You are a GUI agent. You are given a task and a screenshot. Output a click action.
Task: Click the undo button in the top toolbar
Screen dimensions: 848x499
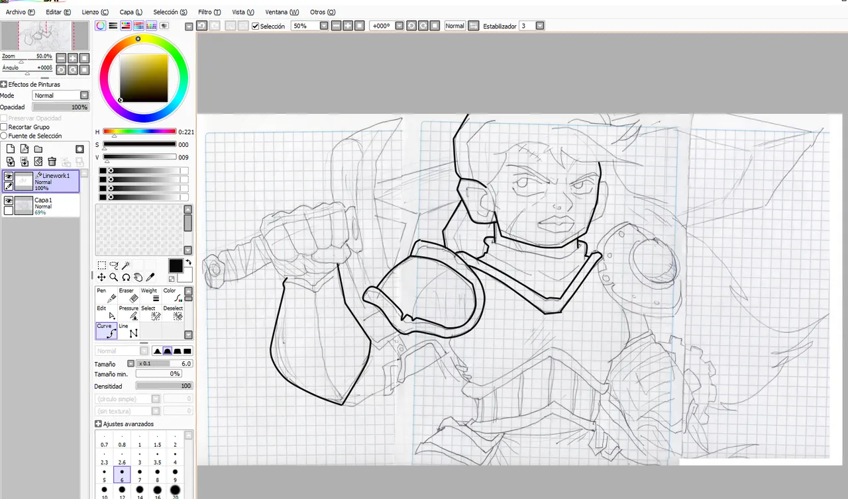pyautogui.click(x=201, y=26)
